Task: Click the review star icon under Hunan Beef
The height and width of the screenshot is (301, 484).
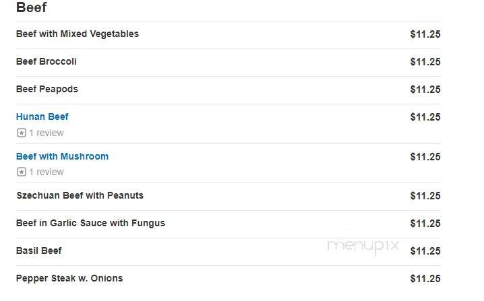Action: click(22, 133)
